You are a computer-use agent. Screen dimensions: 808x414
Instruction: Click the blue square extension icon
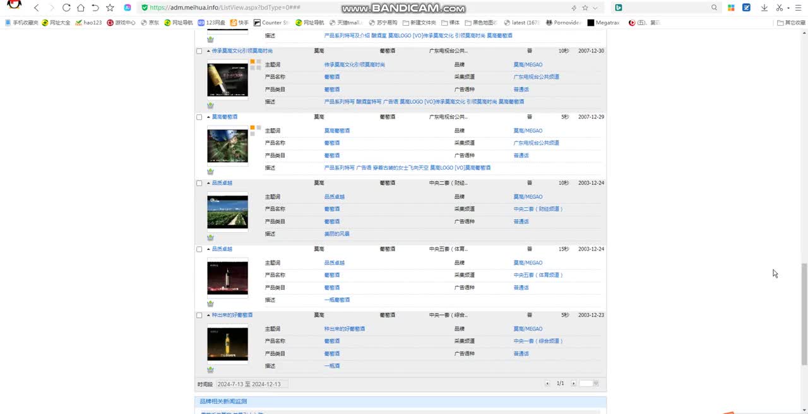tap(747, 8)
